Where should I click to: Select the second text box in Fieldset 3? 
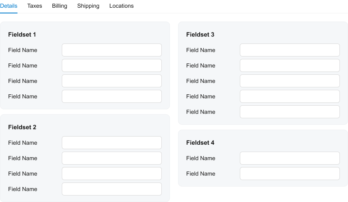click(290, 65)
